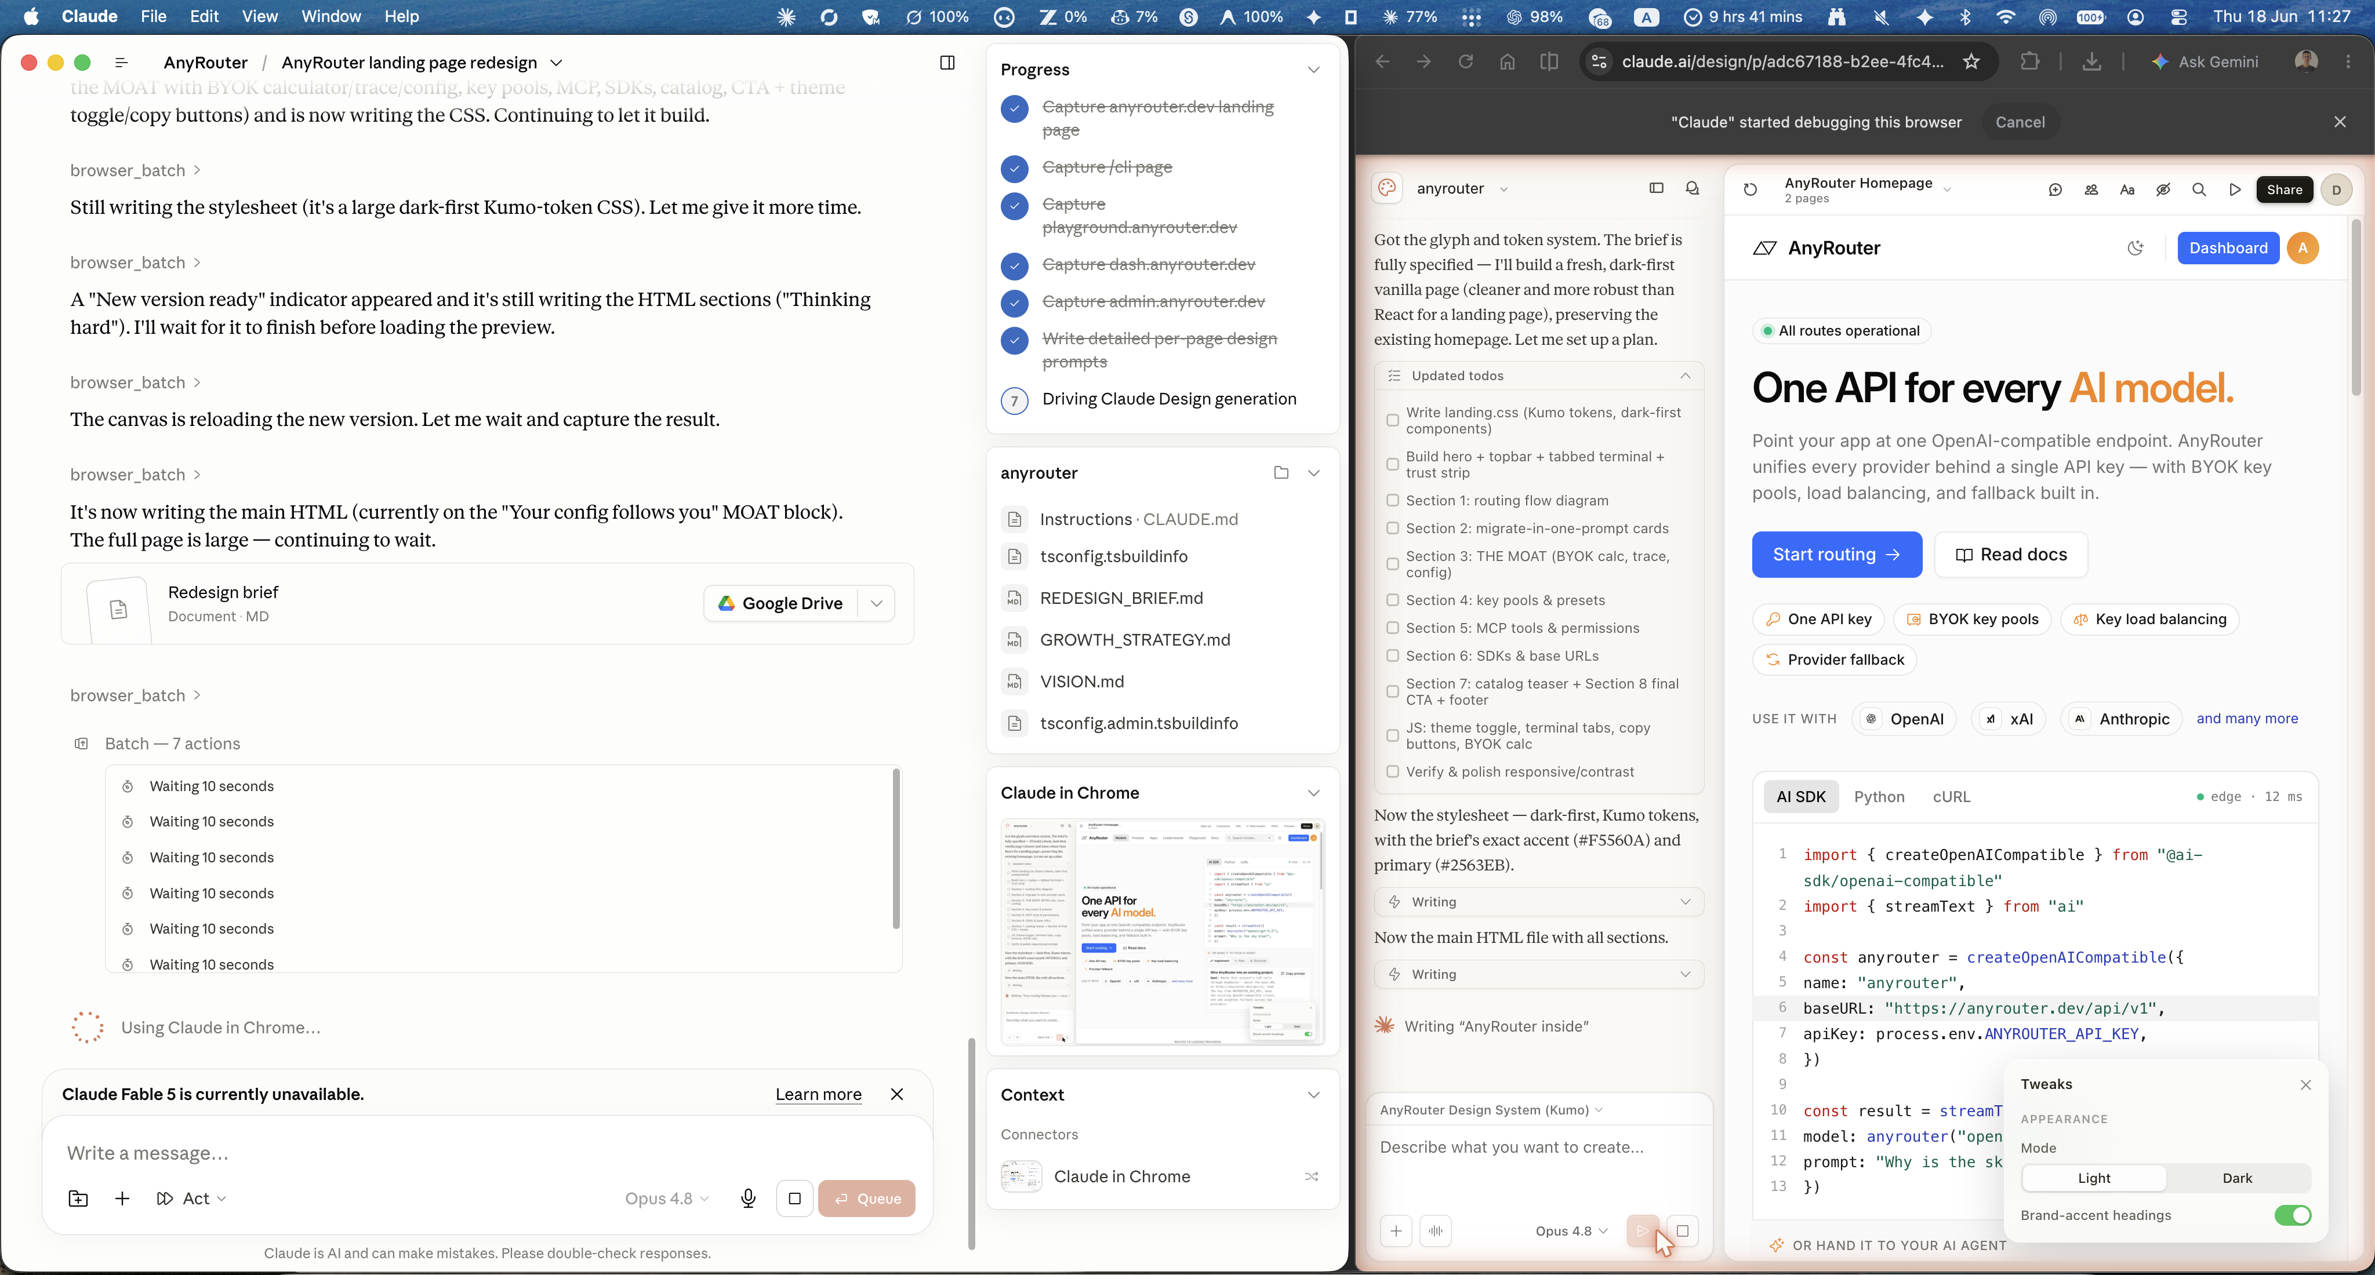The image size is (2375, 1275).
Task: Collapse the Progress panel
Action: (x=1314, y=70)
